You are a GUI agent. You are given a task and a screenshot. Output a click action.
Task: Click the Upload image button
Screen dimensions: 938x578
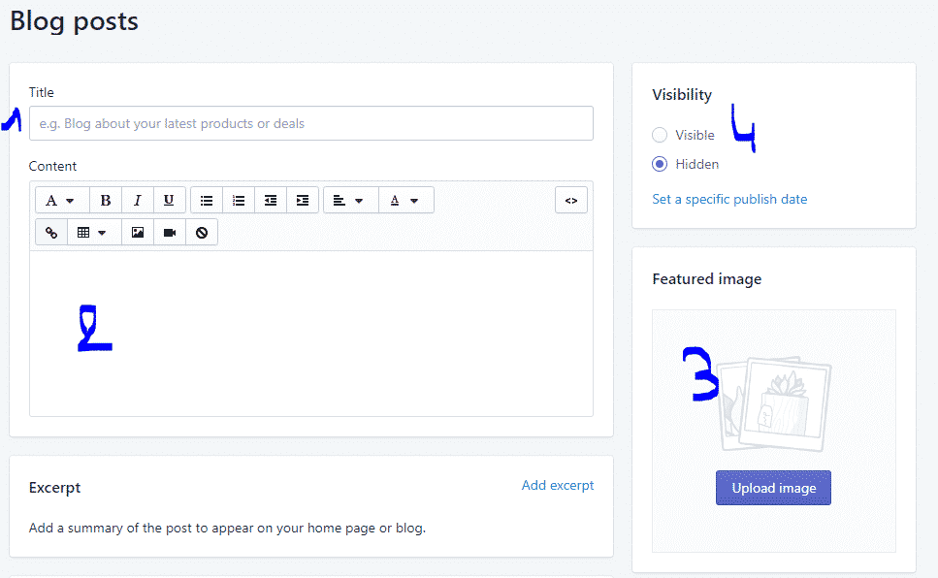pos(773,488)
